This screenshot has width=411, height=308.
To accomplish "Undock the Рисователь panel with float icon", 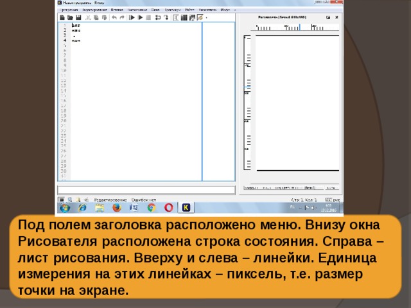I will tap(328, 17).
